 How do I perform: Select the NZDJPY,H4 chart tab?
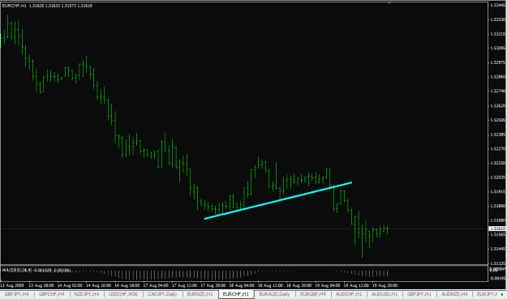(86, 294)
